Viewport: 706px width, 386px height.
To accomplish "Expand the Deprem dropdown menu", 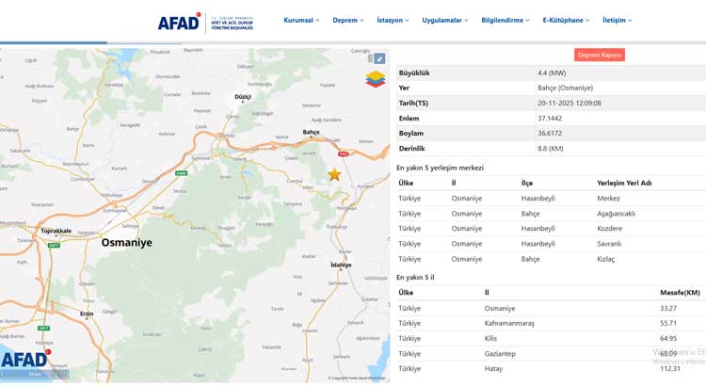I will click(x=347, y=20).
